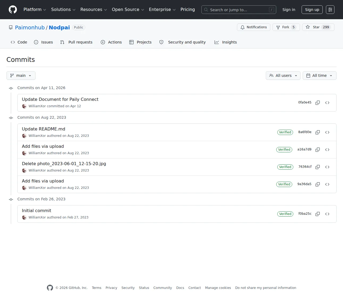This screenshot has width=343, height=302.
Task: Click Manage cookies in the footer
Action: 218,288
